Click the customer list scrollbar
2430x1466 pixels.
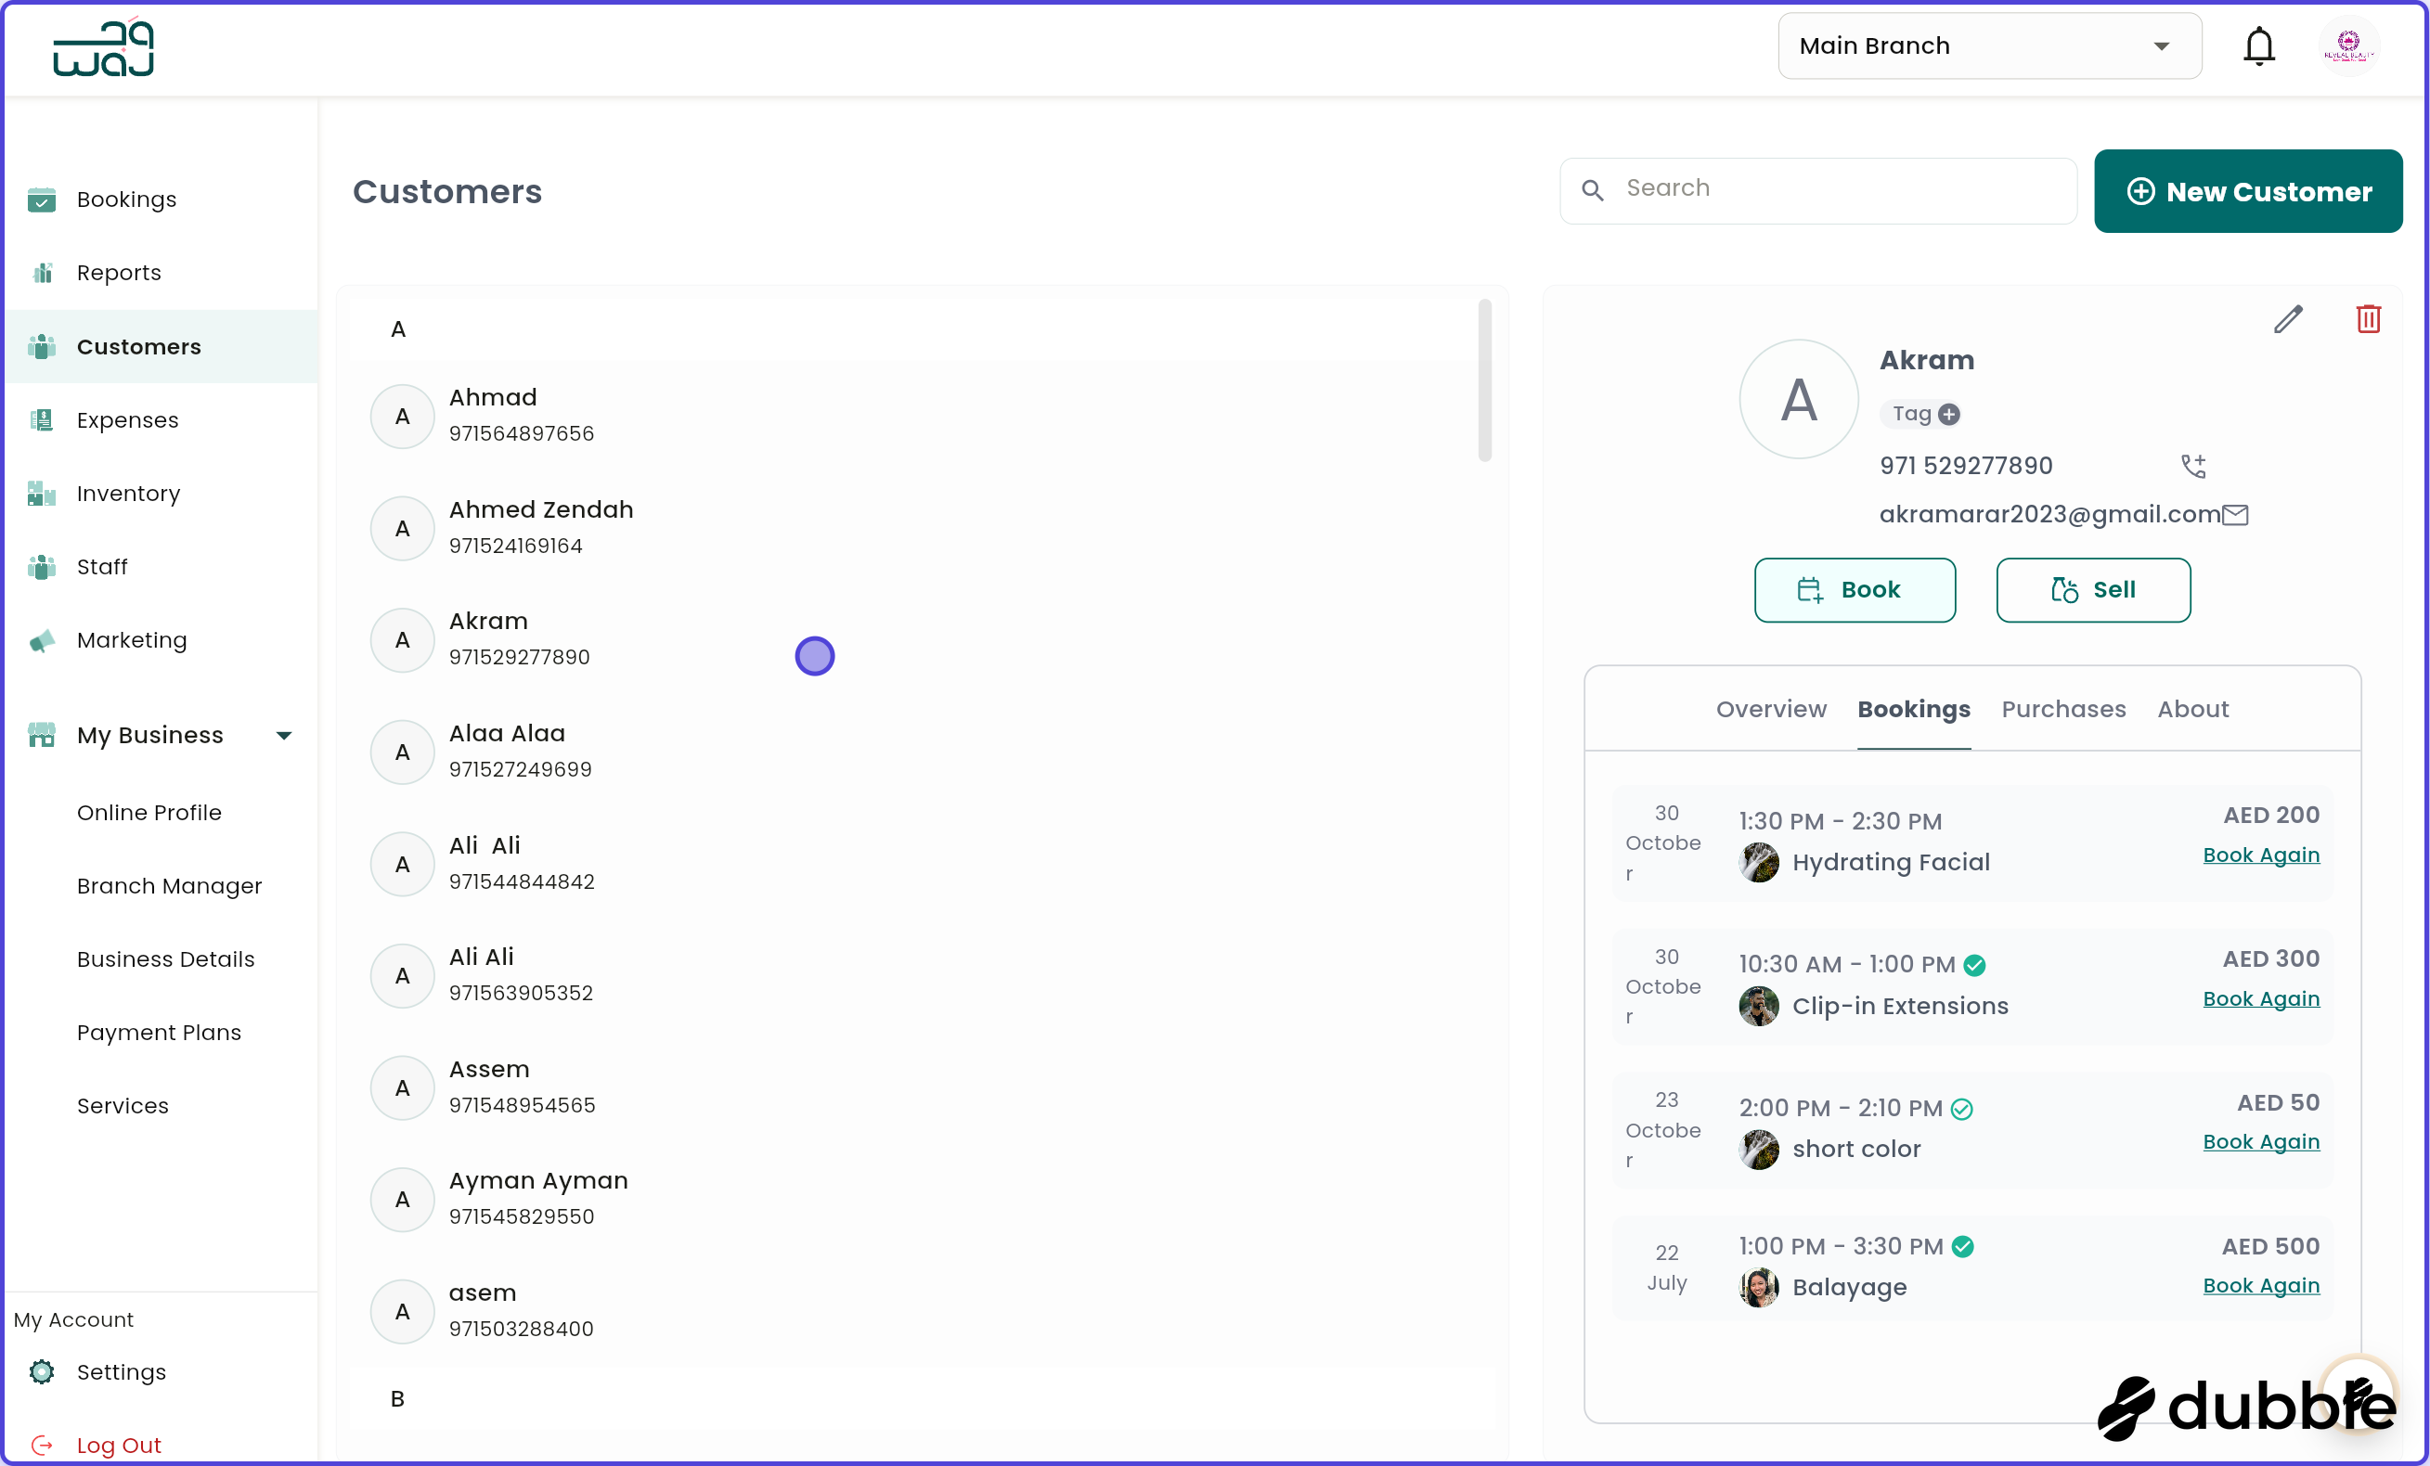click(1484, 379)
